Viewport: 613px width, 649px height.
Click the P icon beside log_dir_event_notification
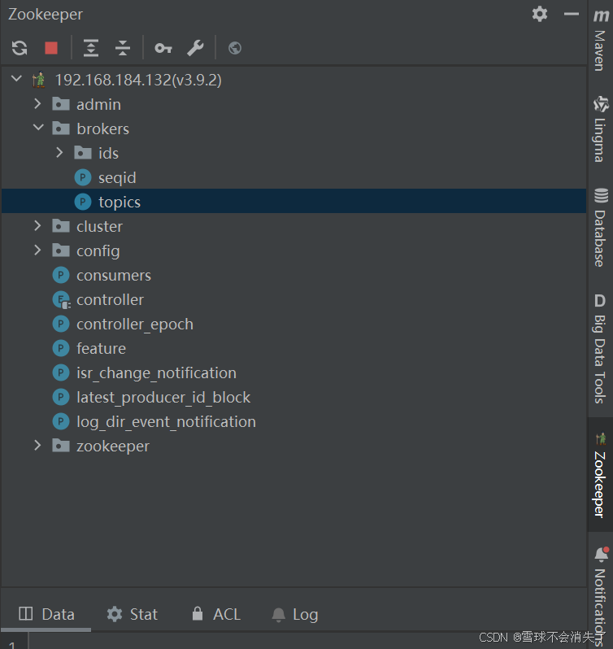point(61,422)
